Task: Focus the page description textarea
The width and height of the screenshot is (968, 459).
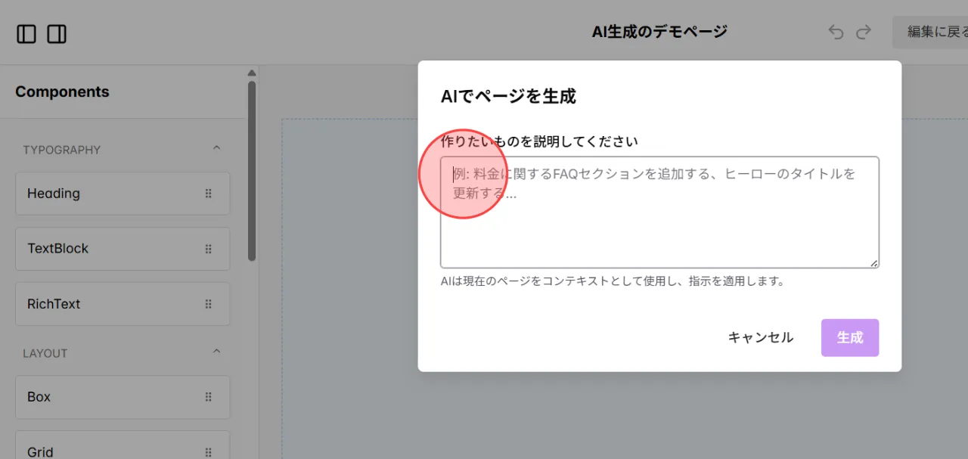Action: click(x=659, y=212)
